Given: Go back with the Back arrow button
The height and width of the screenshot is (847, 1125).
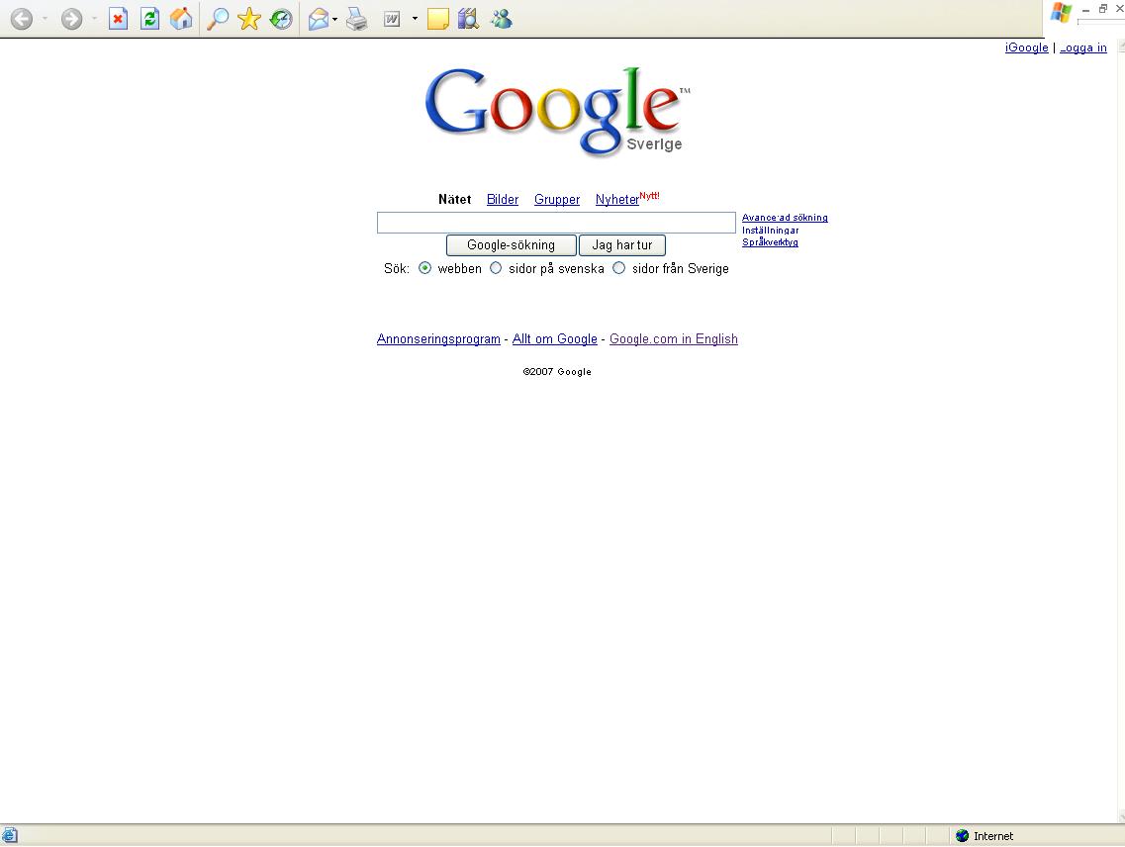Looking at the screenshot, I should pyautogui.click(x=22, y=19).
